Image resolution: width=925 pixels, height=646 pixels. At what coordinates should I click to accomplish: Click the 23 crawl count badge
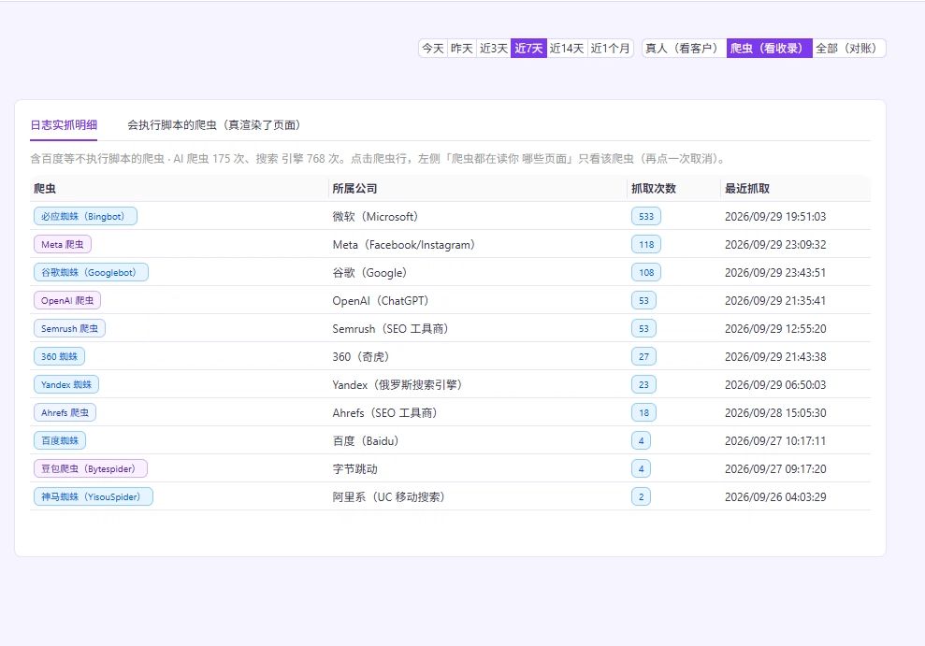coord(643,384)
